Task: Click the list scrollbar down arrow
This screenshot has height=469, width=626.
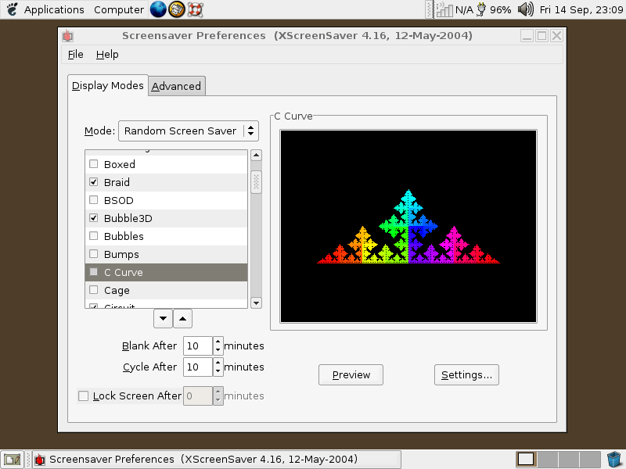Action: (x=256, y=303)
